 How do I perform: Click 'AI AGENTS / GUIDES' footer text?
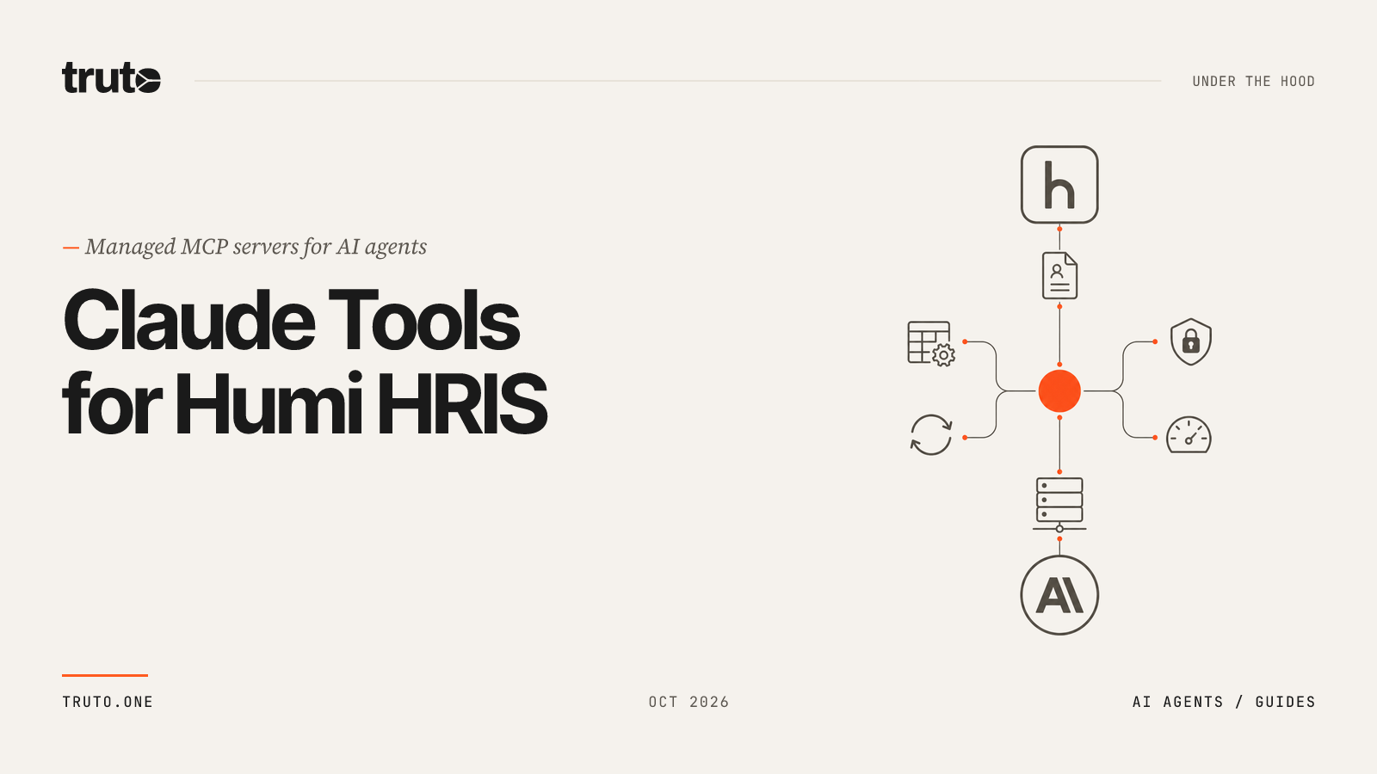coord(1224,702)
